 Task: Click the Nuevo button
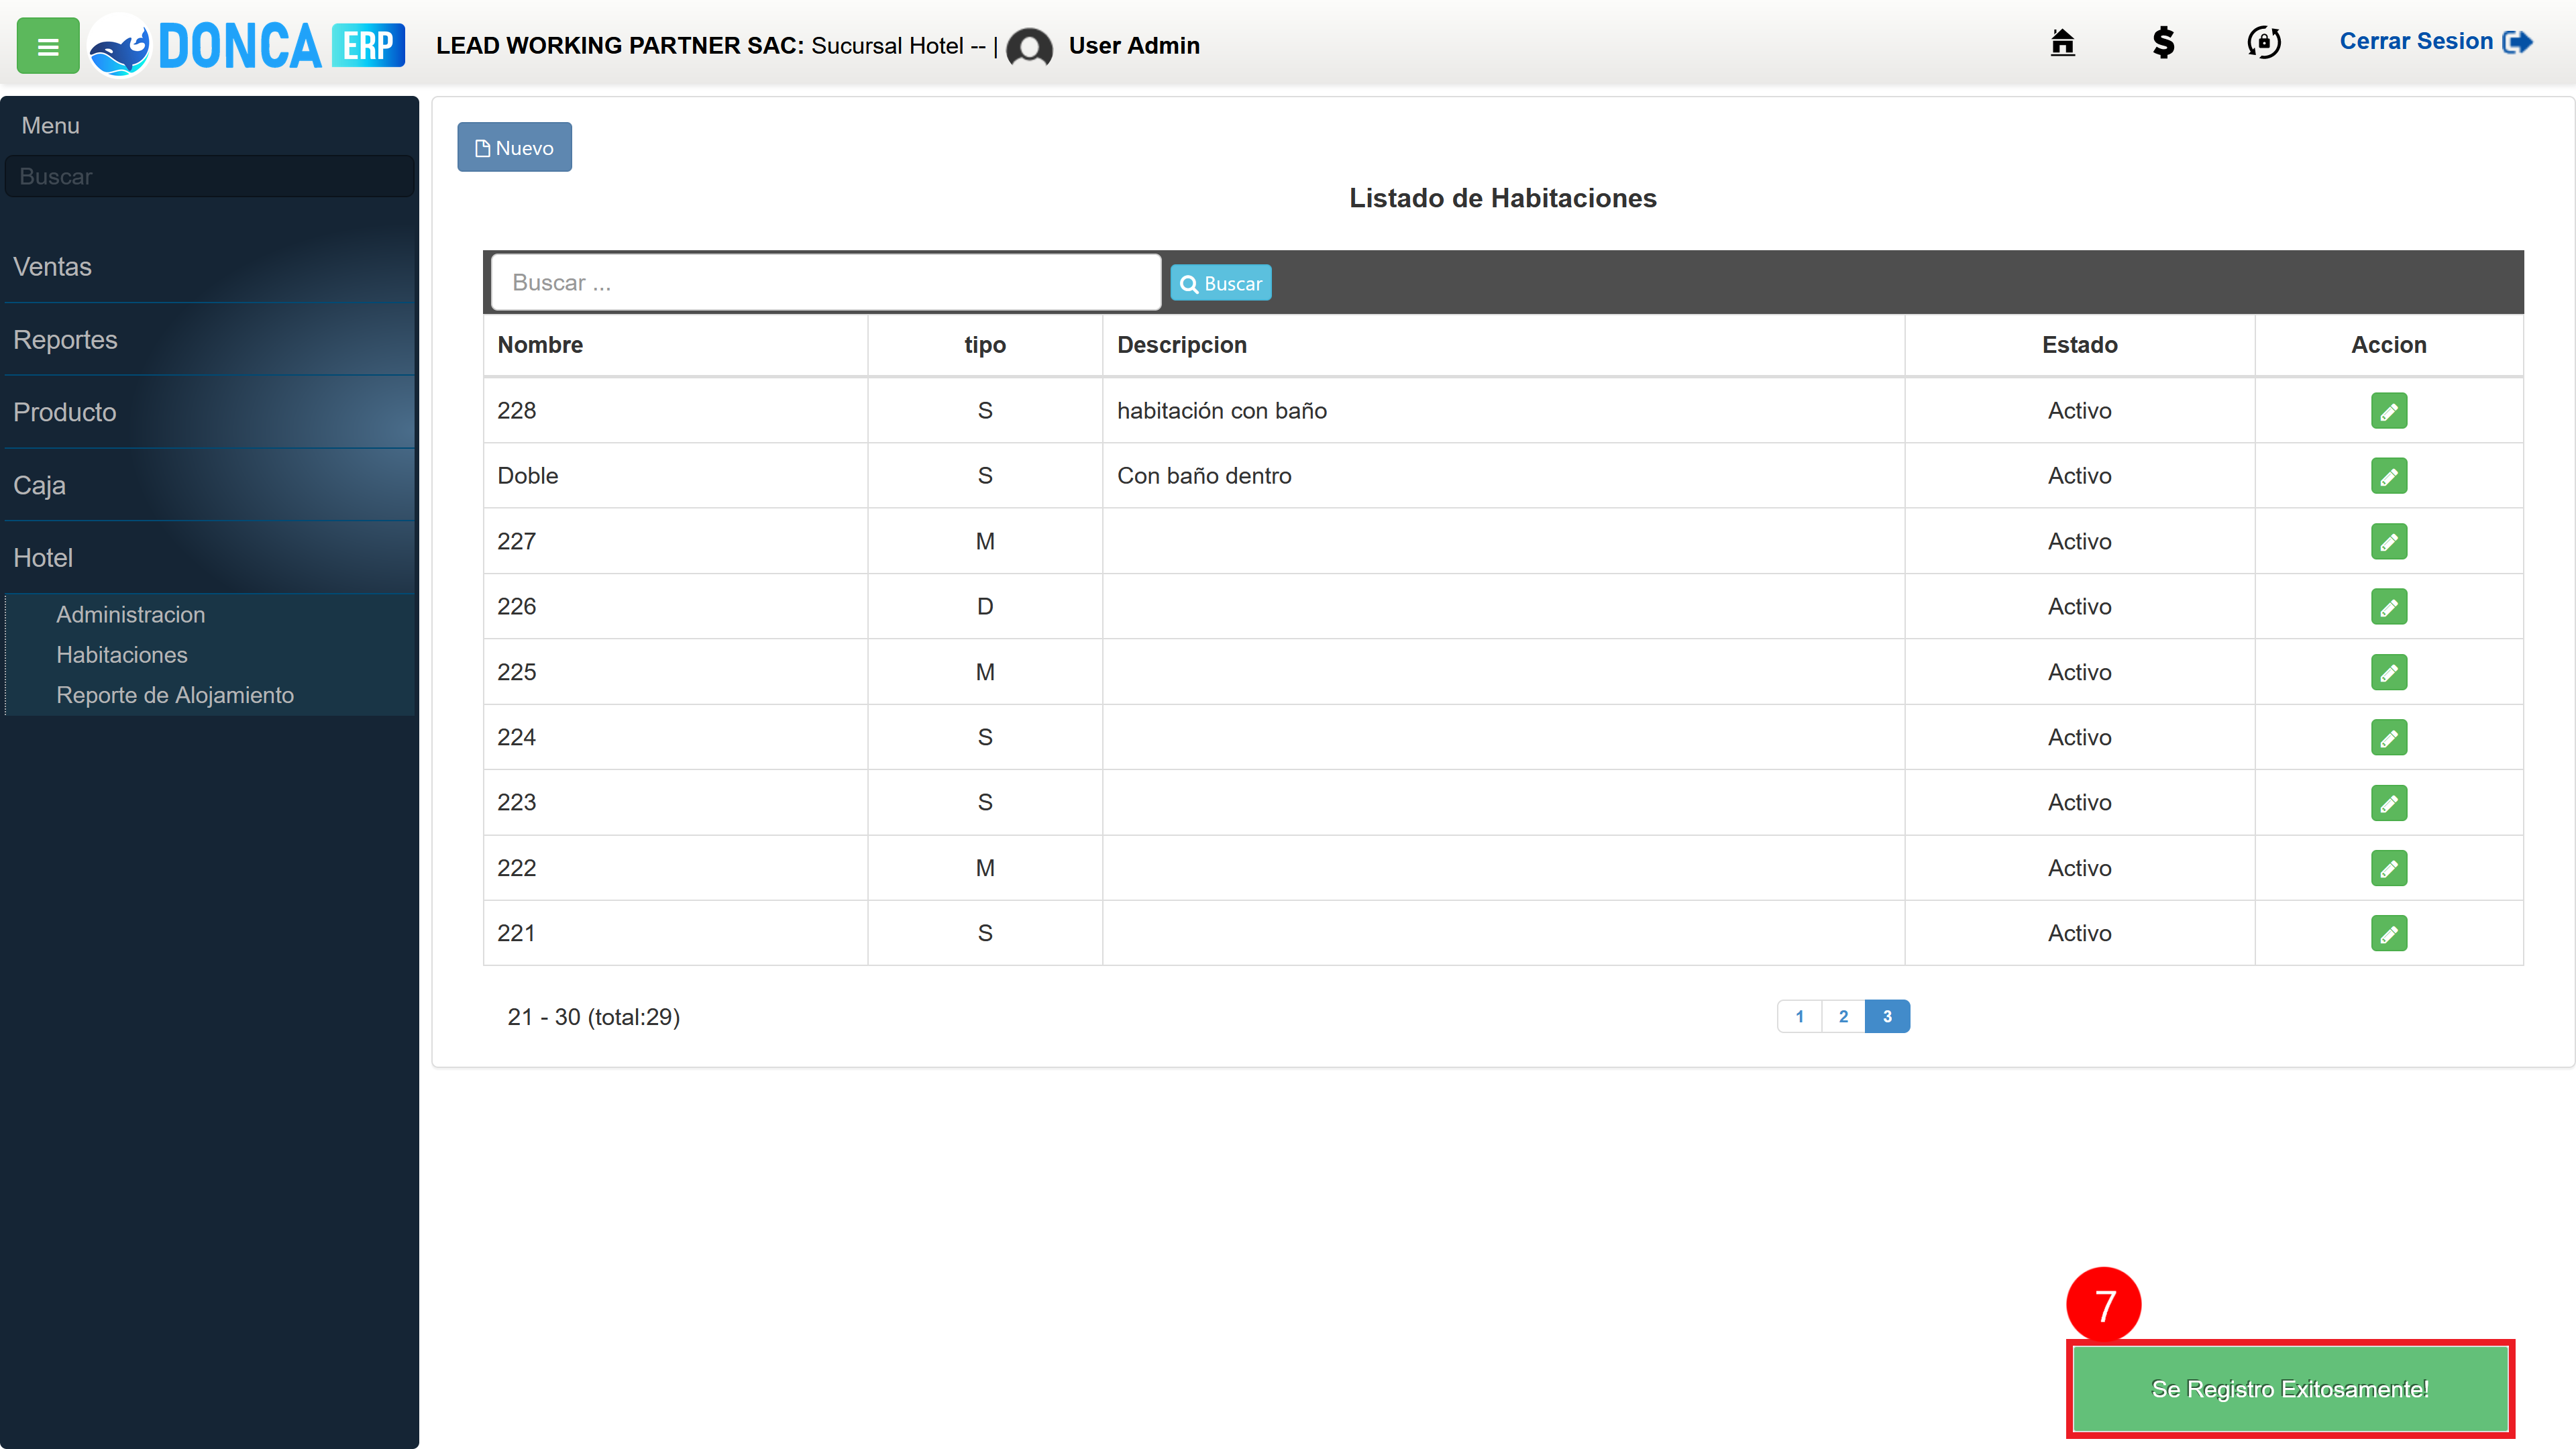pyautogui.click(x=514, y=147)
